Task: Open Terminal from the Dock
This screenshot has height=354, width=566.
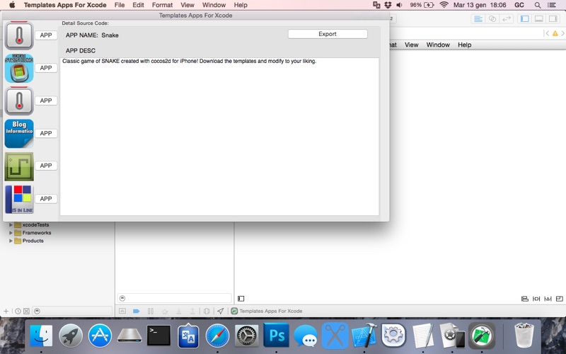Action: pyautogui.click(x=158, y=336)
